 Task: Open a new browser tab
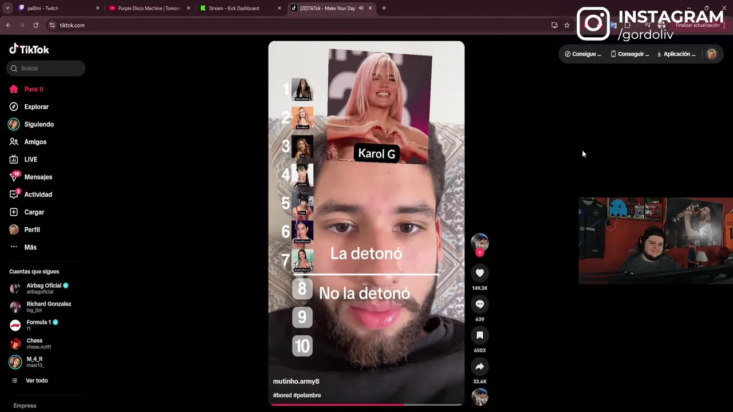(384, 8)
